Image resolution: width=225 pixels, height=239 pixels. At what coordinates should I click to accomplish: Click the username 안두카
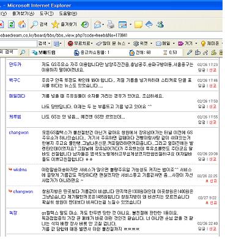(x=15, y=64)
